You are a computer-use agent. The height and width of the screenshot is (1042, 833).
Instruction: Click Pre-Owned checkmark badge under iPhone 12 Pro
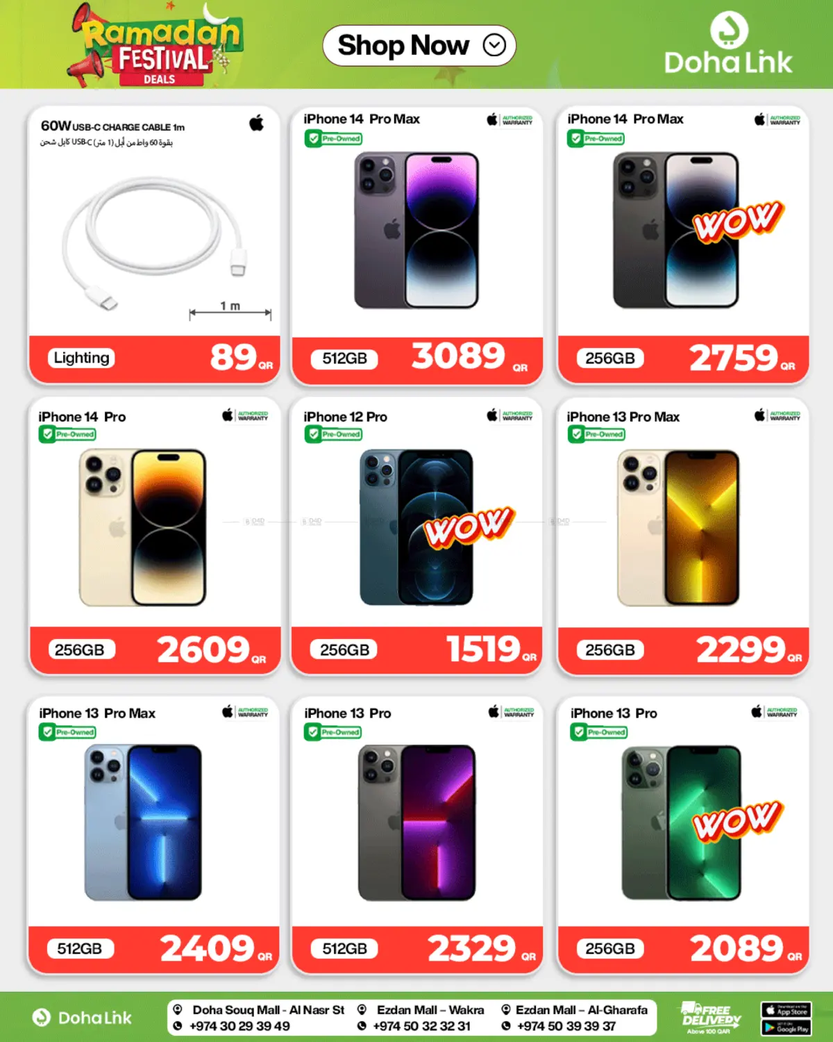click(x=333, y=434)
